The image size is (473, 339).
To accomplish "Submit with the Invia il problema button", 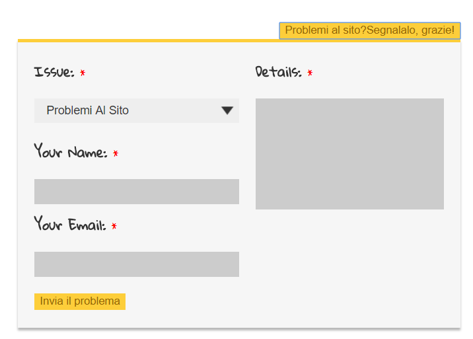I will click(x=80, y=301).
